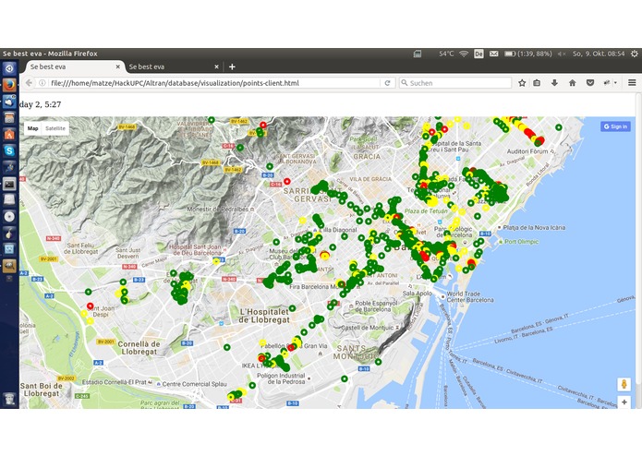
Task: Open the Wi-Fi network indicator
Action: click(x=464, y=54)
